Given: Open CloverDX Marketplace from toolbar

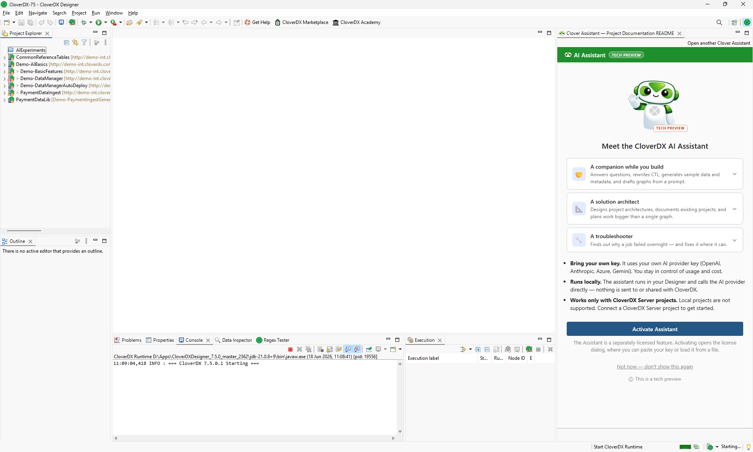Looking at the screenshot, I should click(x=302, y=22).
